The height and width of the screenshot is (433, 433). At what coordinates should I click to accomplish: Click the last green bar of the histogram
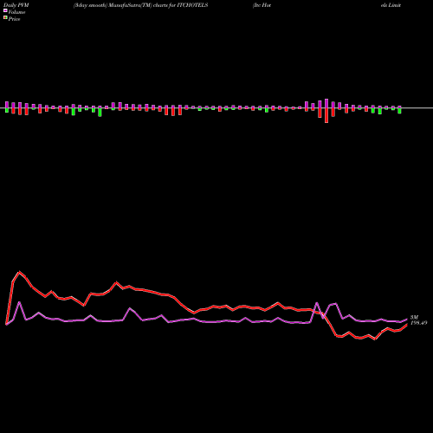399,111
